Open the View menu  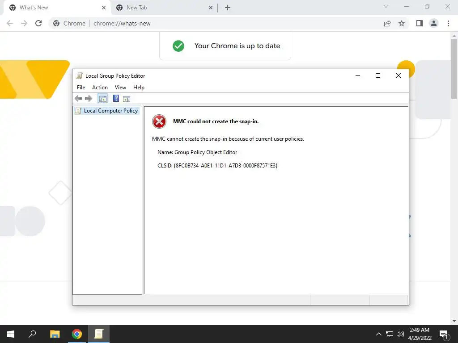pos(120,88)
